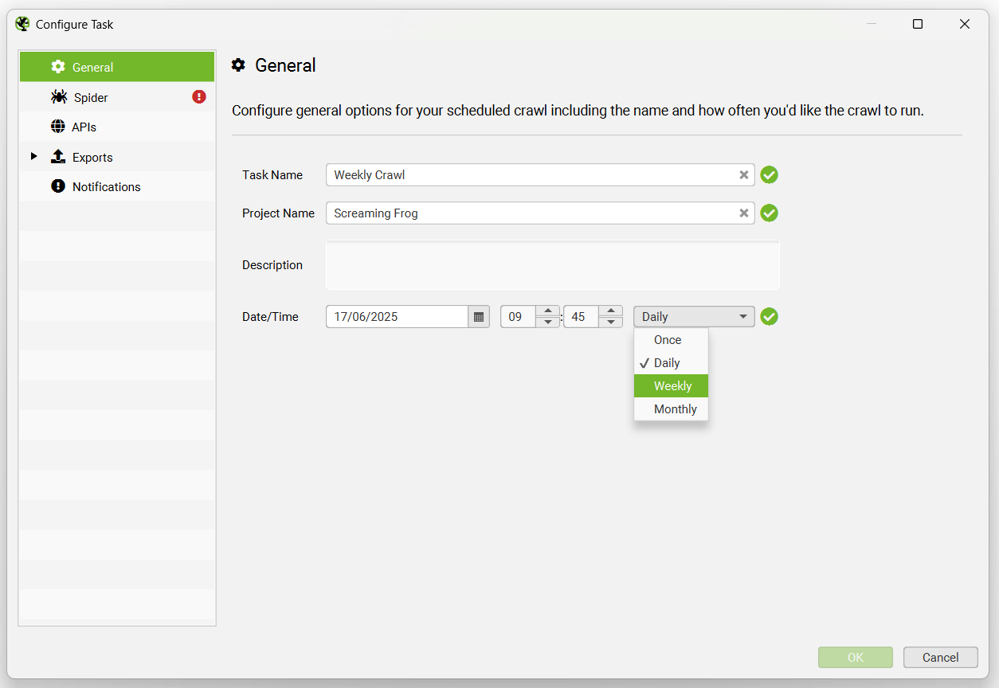The width and height of the screenshot is (999, 688).
Task: Open the calendar picker for the date
Action: tap(478, 316)
